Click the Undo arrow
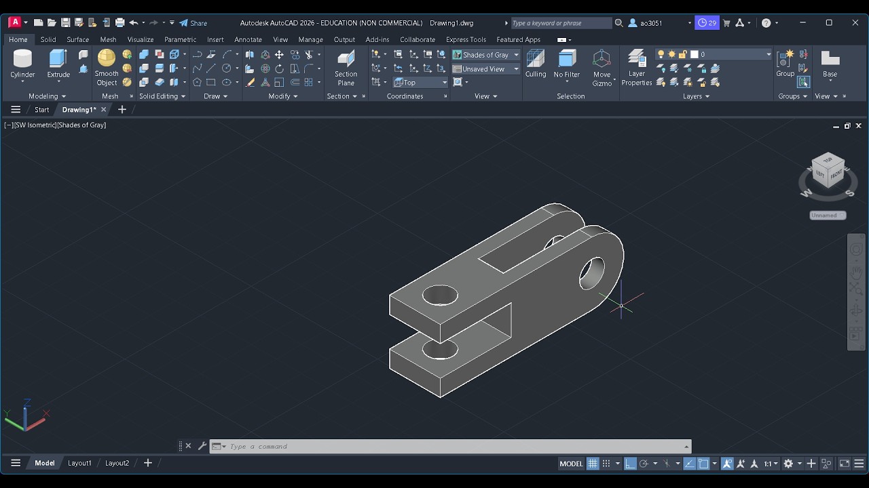 point(134,22)
